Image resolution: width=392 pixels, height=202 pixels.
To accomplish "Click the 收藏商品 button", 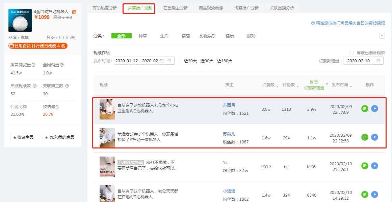I will (x=25, y=137).
